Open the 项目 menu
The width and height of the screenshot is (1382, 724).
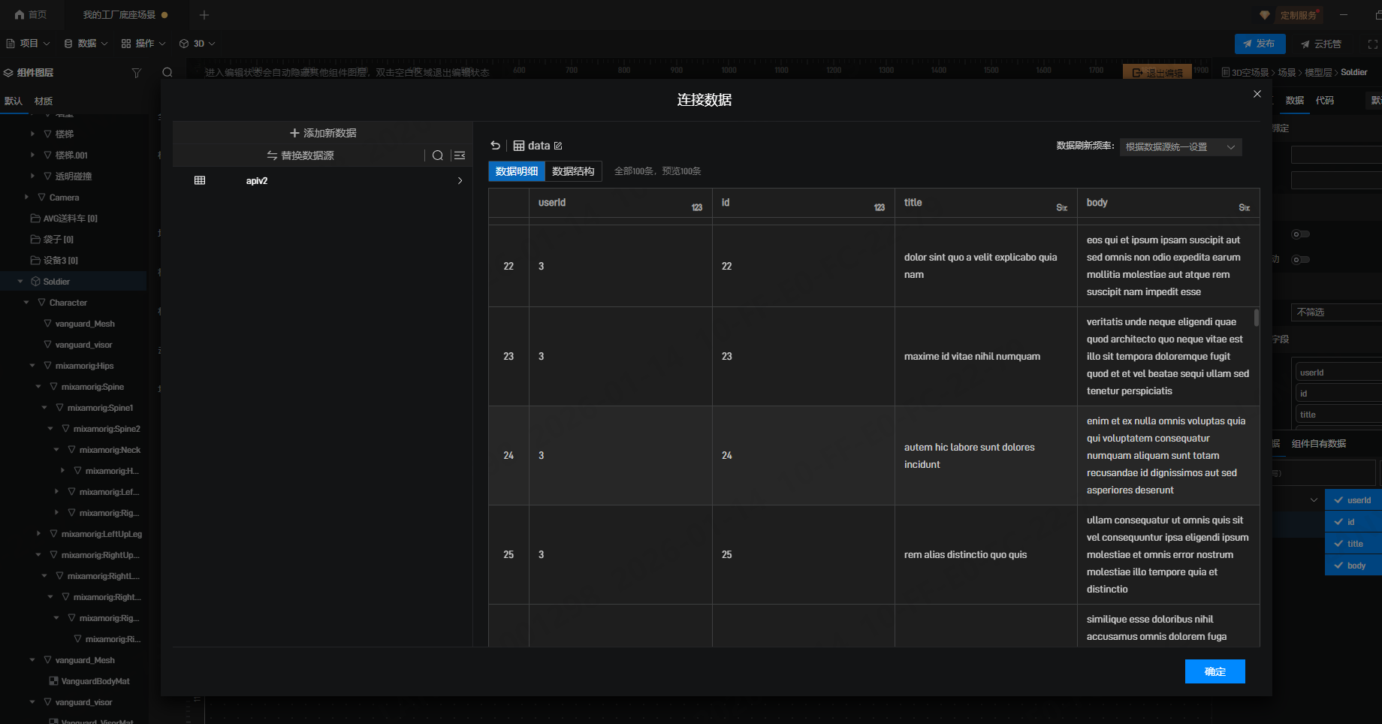click(x=28, y=44)
